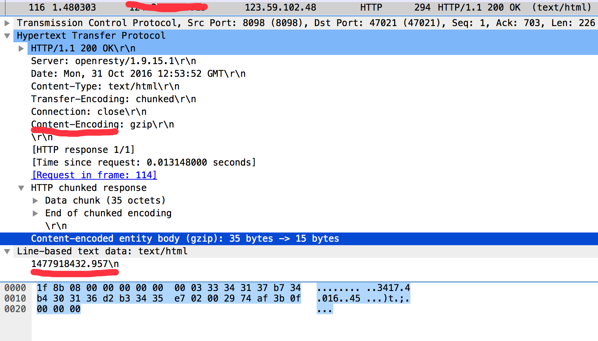
Task: Click the HTTP protocol cell in packet row
Action: tap(371, 7)
